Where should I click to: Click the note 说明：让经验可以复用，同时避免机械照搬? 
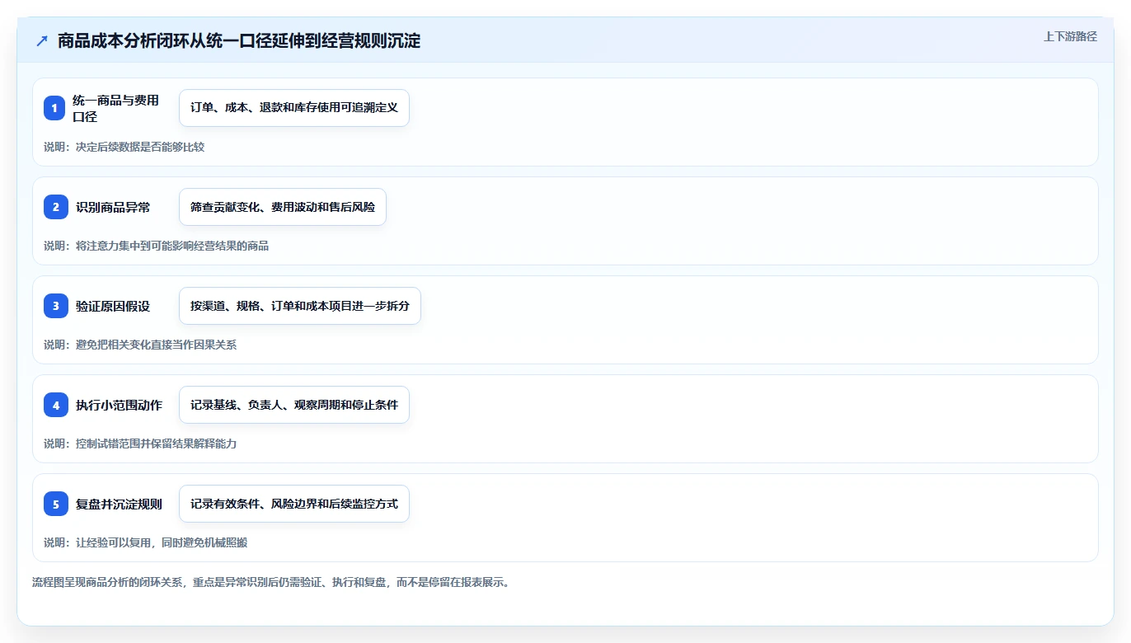click(x=145, y=542)
